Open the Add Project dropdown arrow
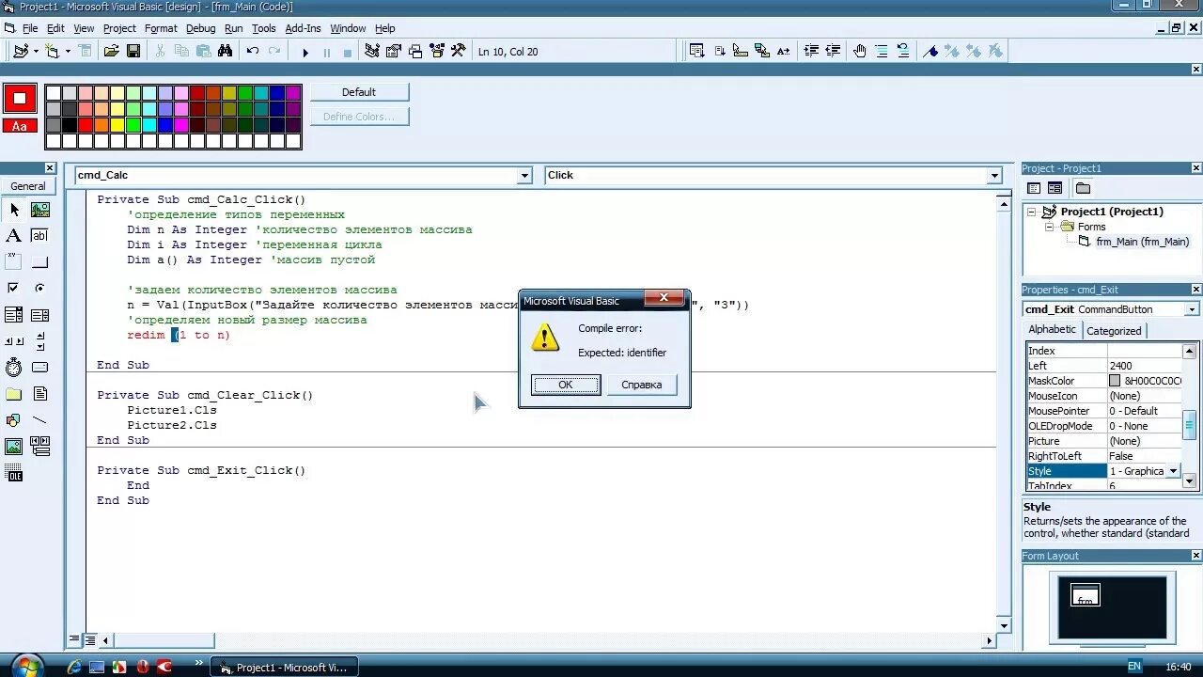 pos(37,52)
